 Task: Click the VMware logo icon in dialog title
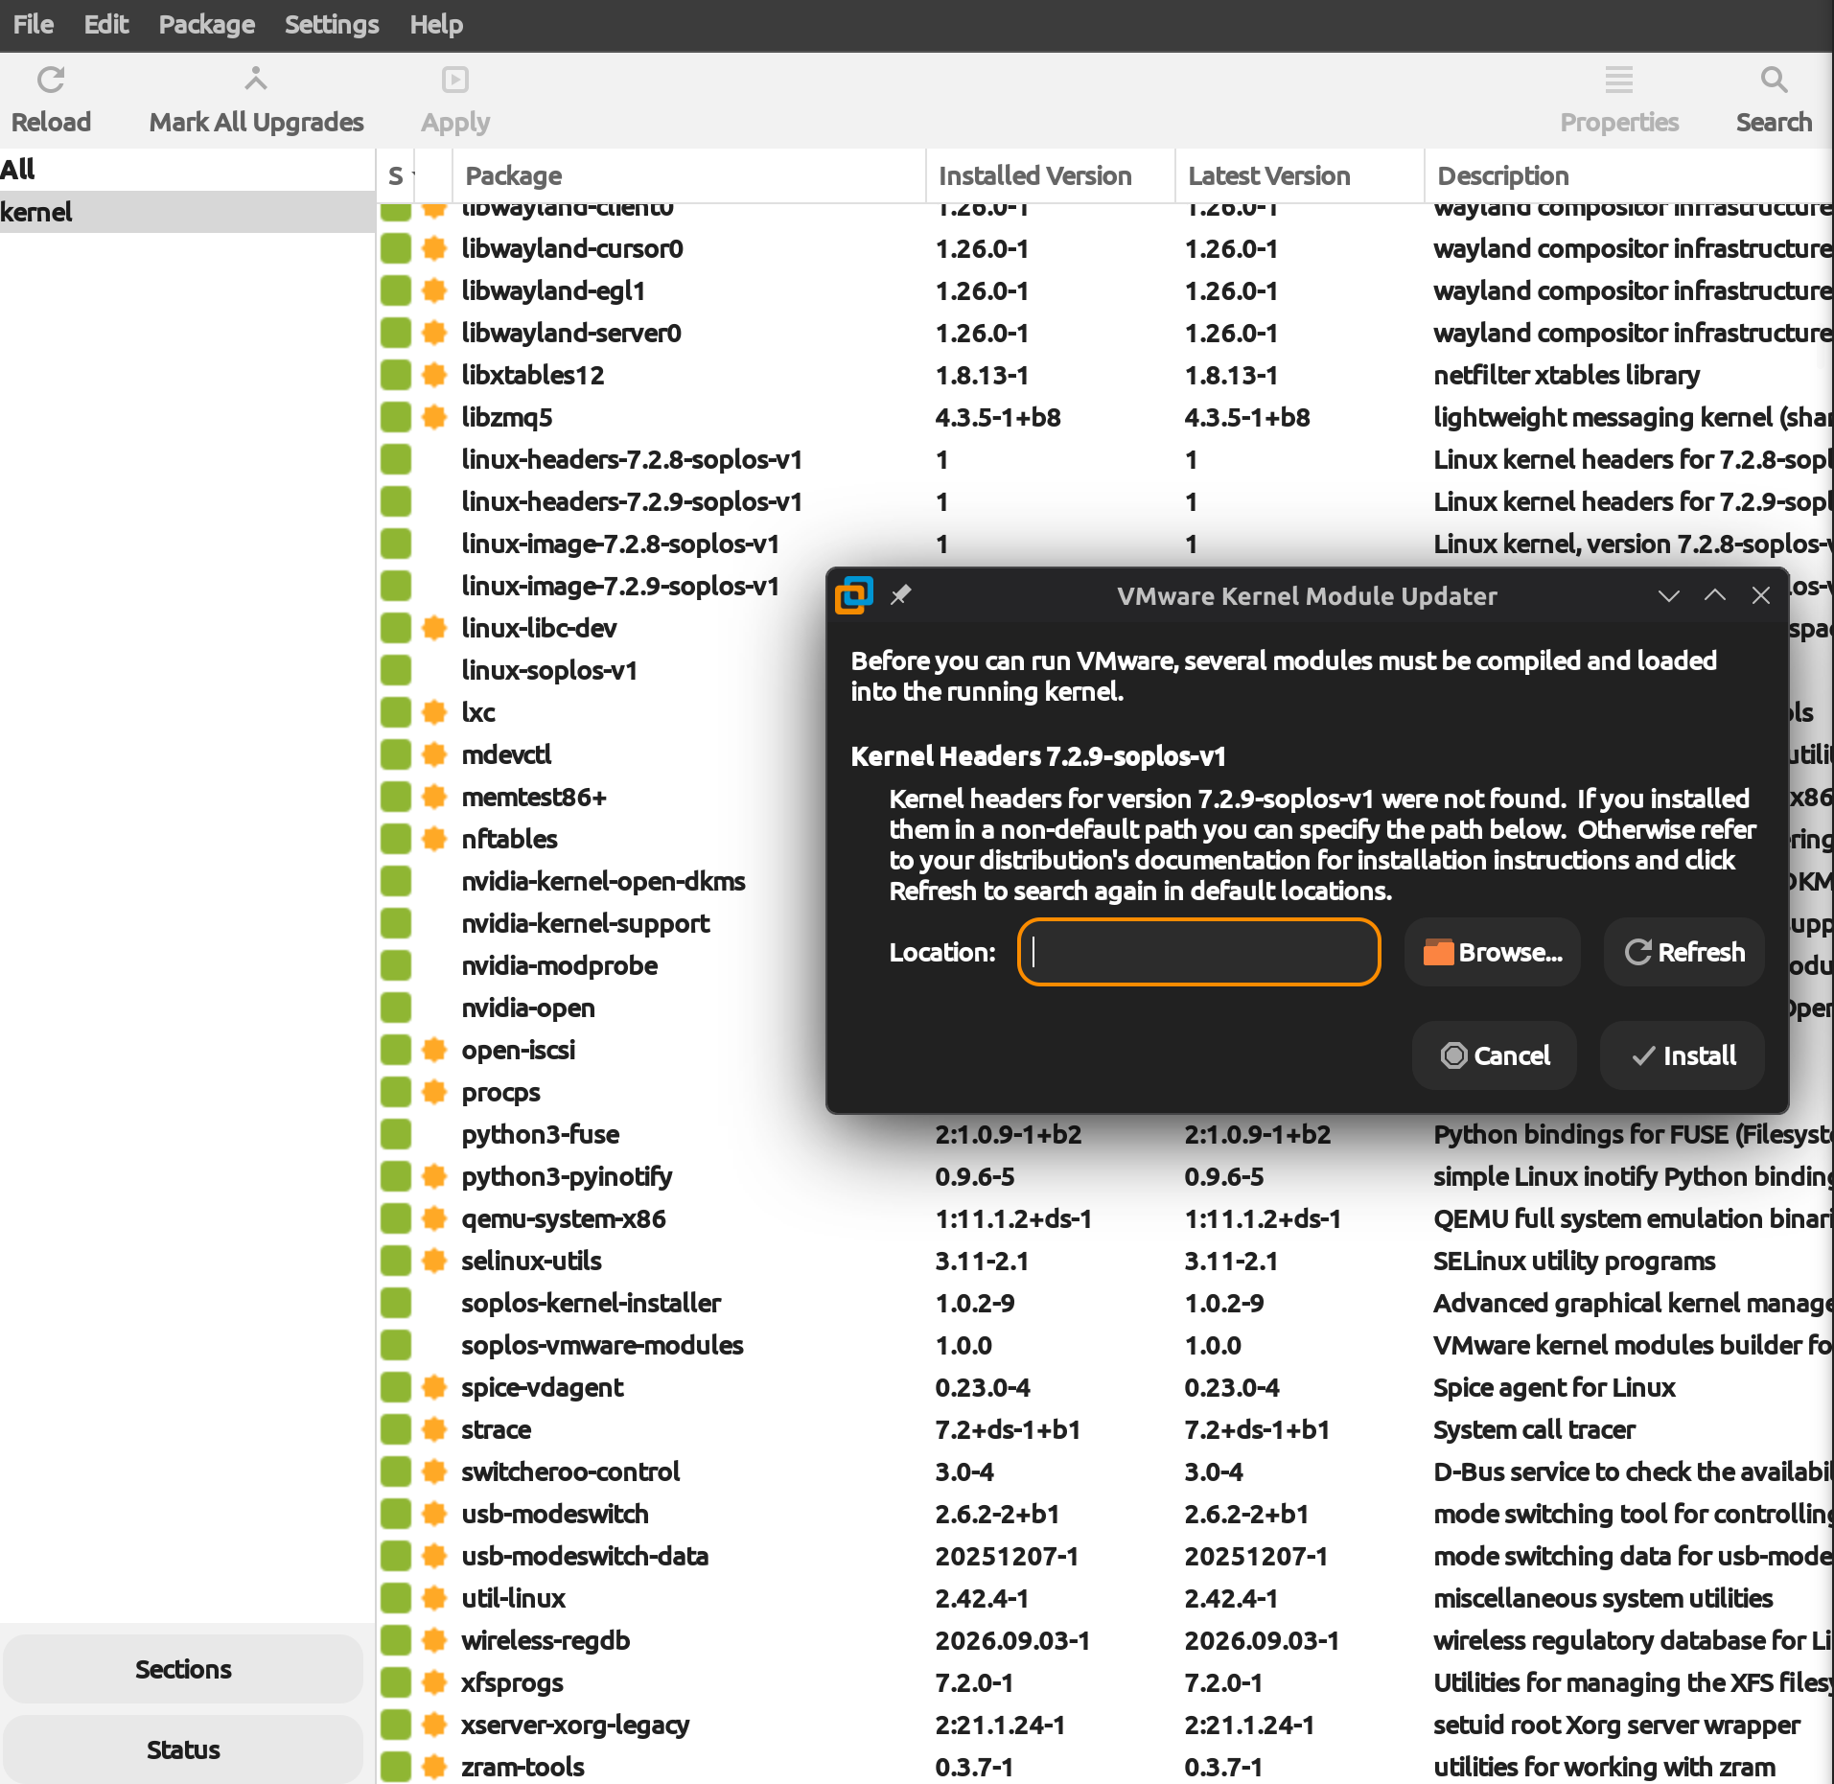tap(854, 595)
